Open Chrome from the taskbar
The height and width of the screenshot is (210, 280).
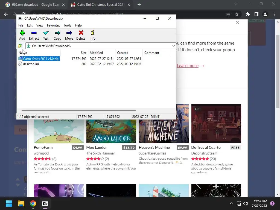[33, 203]
